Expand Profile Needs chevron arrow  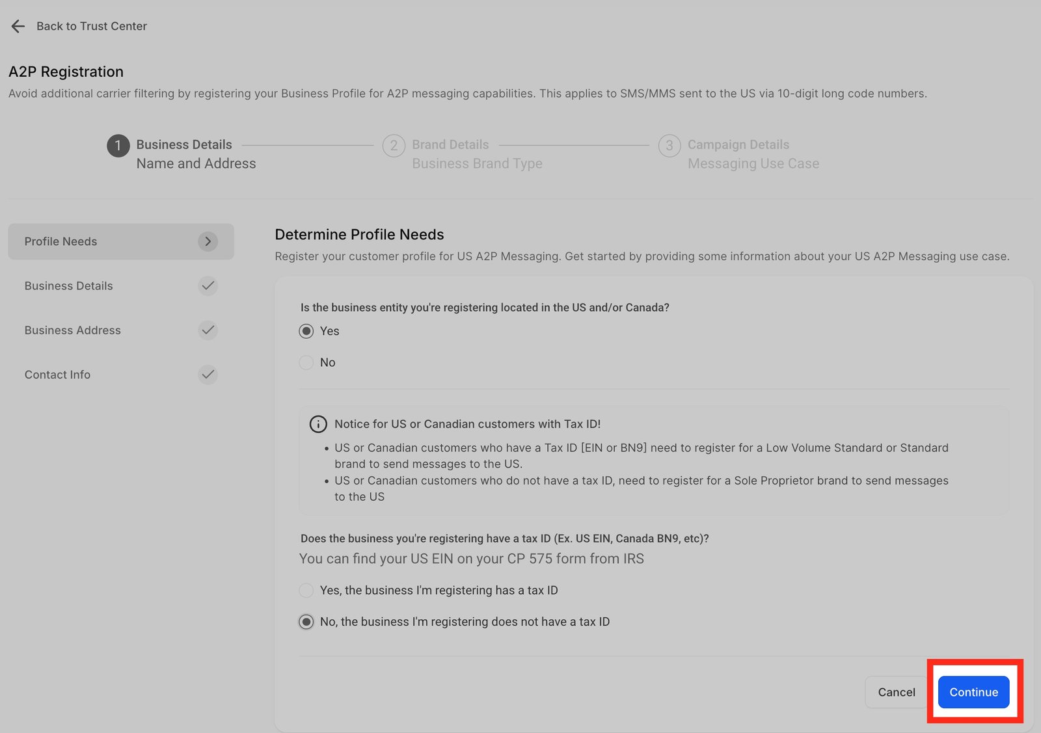[208, 241]
